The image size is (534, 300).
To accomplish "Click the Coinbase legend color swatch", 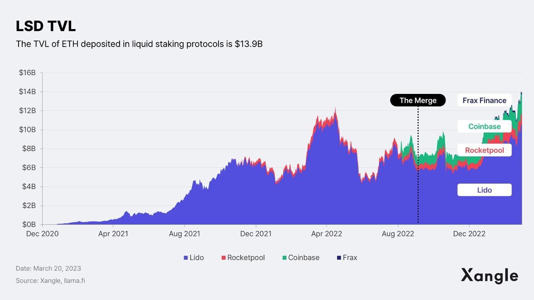I will pos(285,258).
